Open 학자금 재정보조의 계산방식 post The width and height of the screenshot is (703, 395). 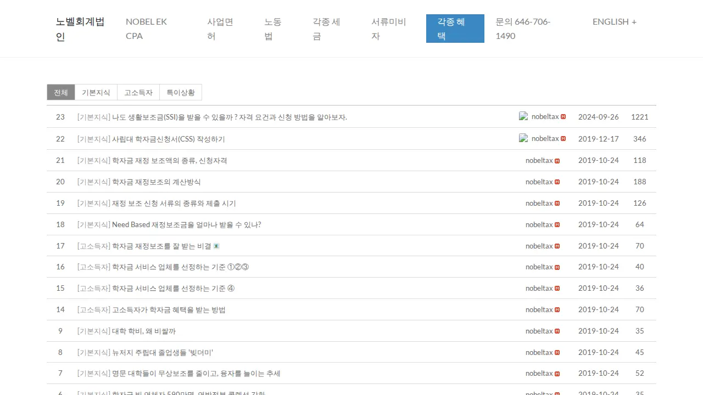point(157,182)
